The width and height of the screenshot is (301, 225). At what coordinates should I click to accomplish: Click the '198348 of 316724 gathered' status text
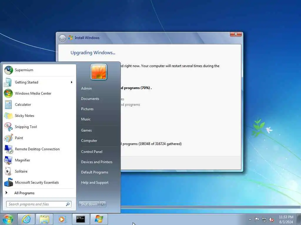160,144
